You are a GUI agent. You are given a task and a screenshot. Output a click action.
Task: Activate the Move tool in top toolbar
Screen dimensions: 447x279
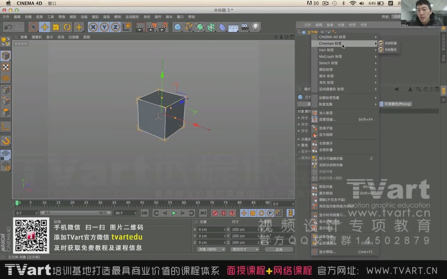point(44,27)
